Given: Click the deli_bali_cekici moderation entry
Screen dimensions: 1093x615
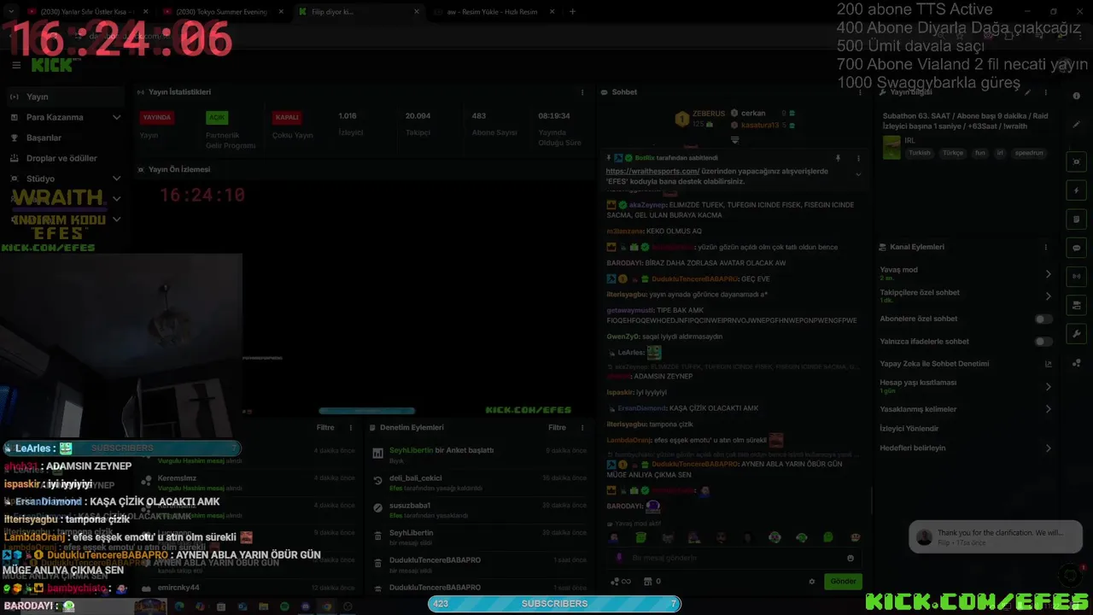Looking at the screenshot, I should [x=480, y=482].
